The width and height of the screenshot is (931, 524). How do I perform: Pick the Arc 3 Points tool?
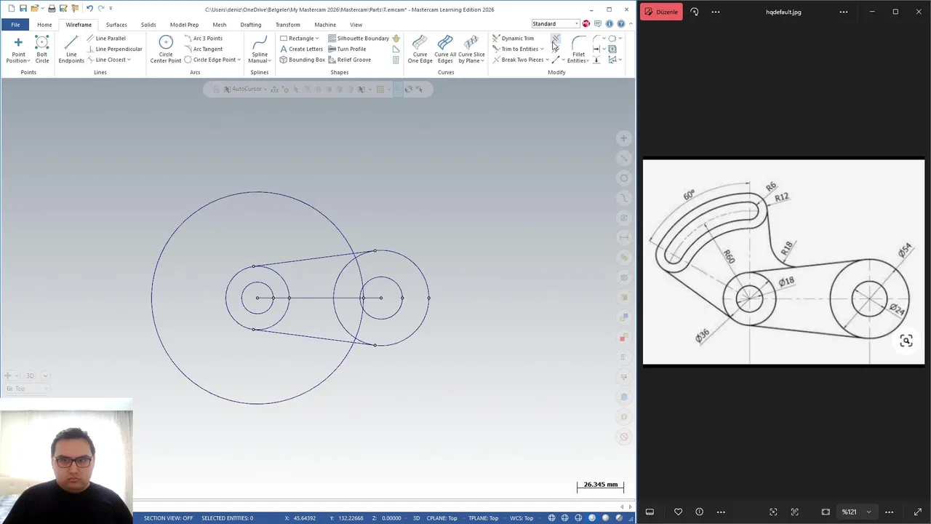[204, 38]
